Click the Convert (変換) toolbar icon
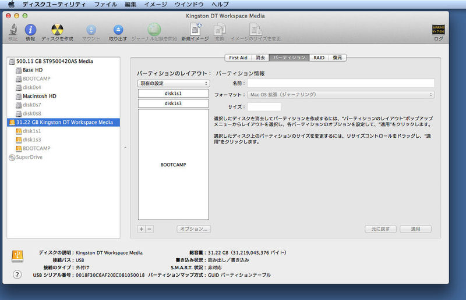The image size is (466, 300). [220, 30]
